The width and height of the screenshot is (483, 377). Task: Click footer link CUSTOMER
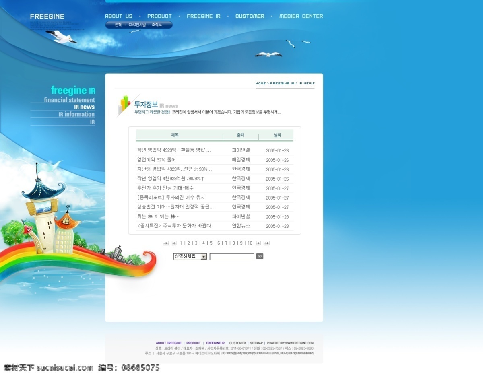[237, 343]
